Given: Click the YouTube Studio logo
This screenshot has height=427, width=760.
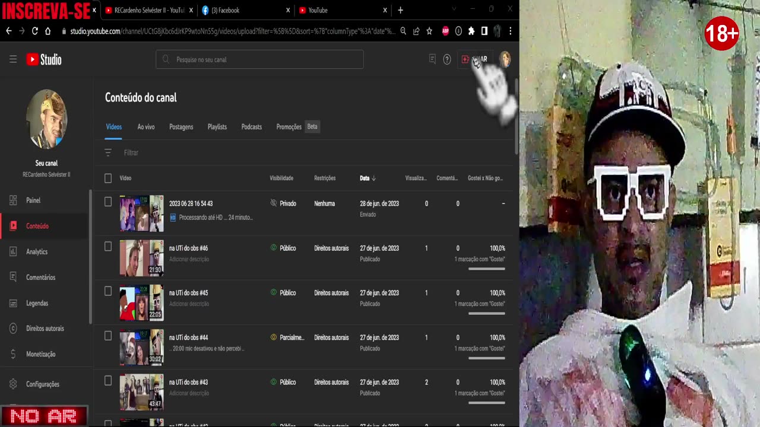Looking at the screenshot, I should coord(44,59).
